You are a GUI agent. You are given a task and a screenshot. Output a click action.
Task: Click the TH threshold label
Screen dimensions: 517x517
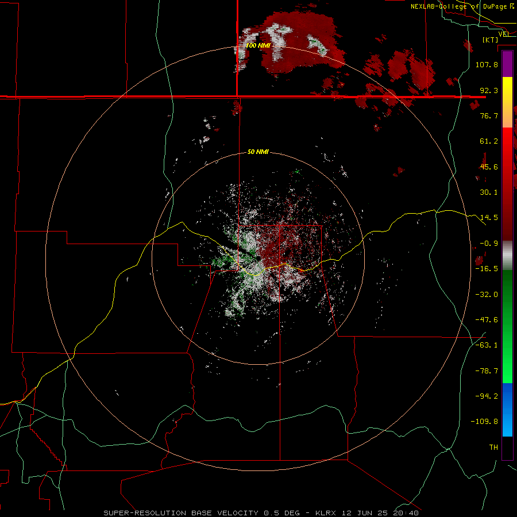pos(493,447)
